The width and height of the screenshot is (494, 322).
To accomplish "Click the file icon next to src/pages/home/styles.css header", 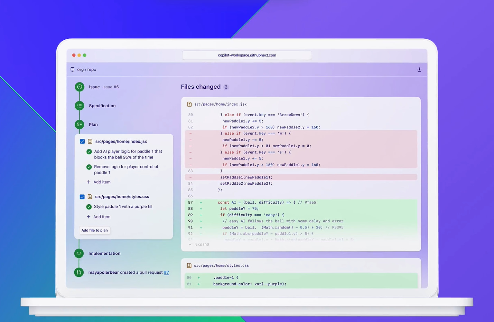I will pos(189,265).
